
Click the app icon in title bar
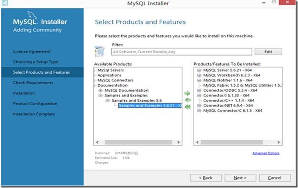click(5, 3)
